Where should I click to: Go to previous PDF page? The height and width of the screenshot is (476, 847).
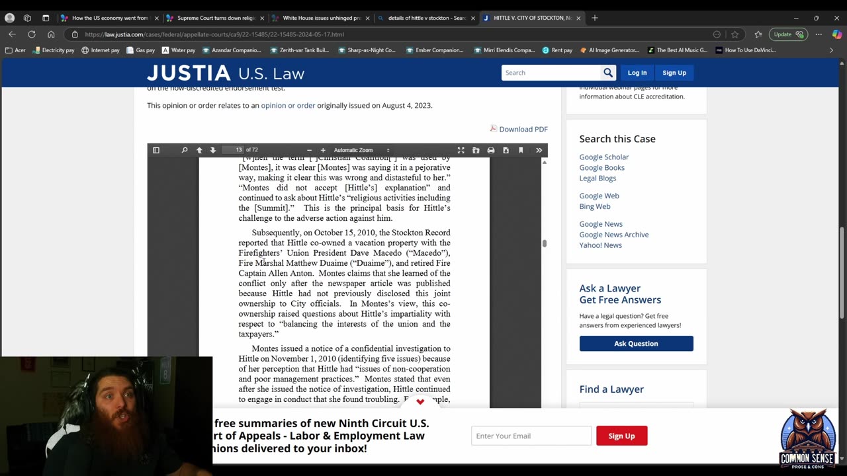click(199, 150)
